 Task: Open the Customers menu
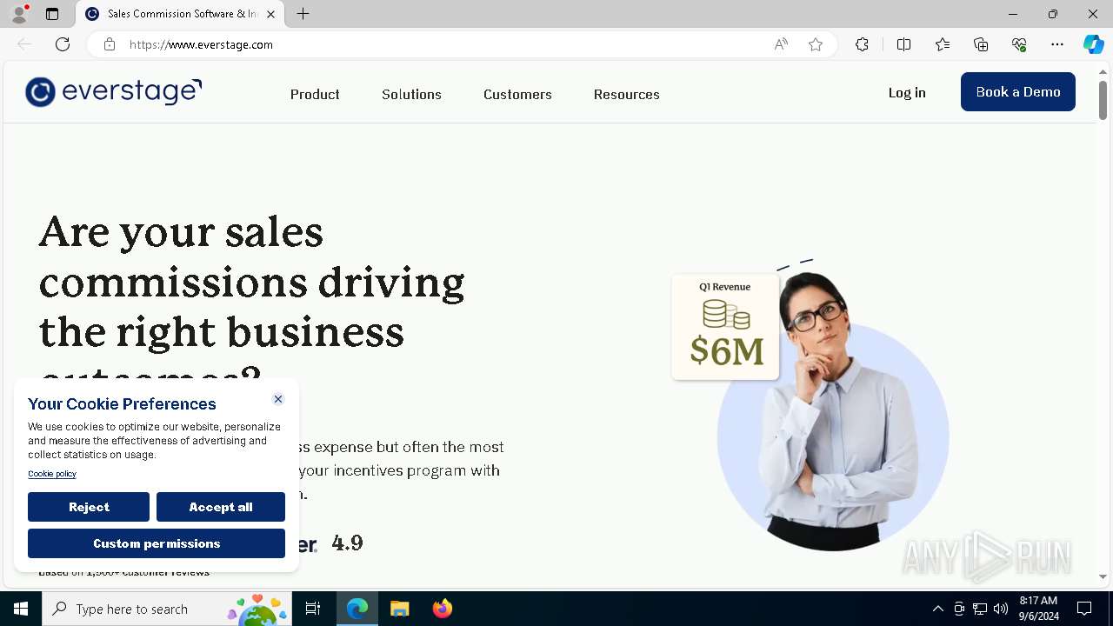[517, 94]
